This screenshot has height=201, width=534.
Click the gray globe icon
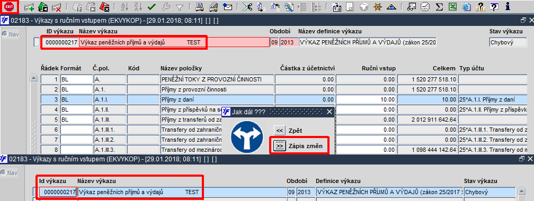(x=364, y=6)
